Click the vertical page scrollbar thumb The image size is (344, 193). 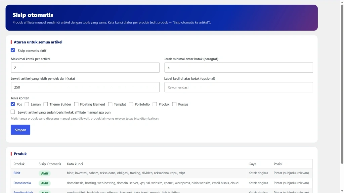(342, 84)
